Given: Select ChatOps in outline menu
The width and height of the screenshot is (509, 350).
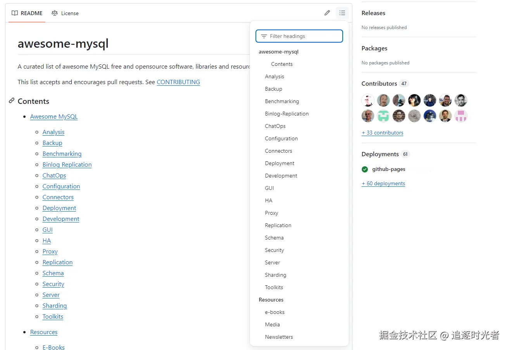Looking at the screenshot, I should click(x=275, y=126).
